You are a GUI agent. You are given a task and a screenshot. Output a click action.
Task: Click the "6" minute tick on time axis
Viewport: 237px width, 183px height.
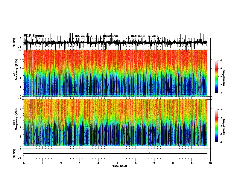point(136,163)
